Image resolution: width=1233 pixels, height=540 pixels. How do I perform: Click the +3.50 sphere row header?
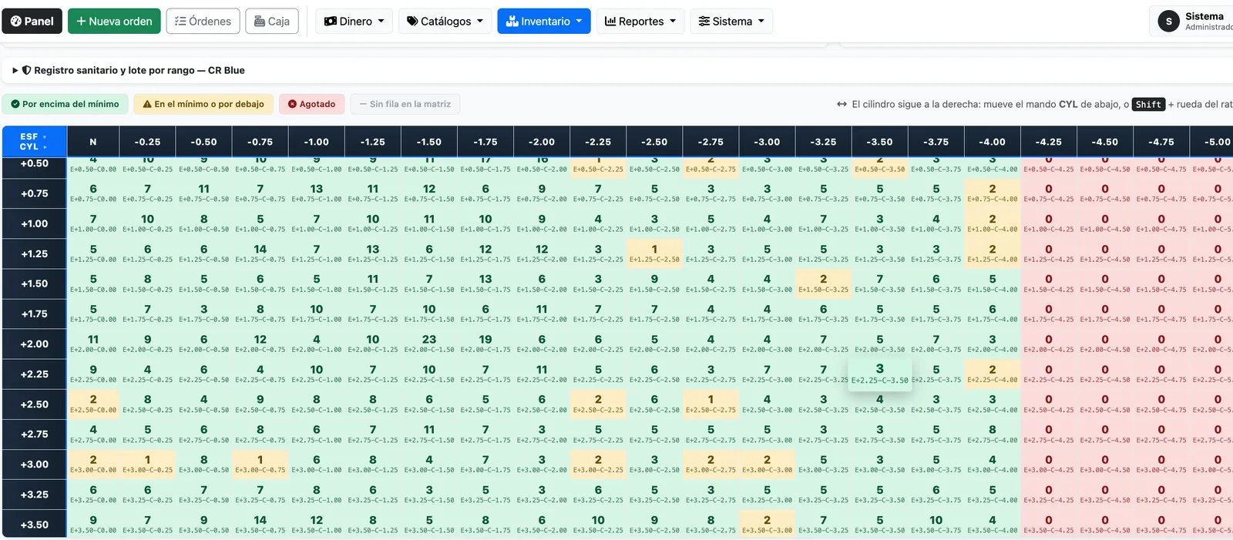tap(34, 525)
